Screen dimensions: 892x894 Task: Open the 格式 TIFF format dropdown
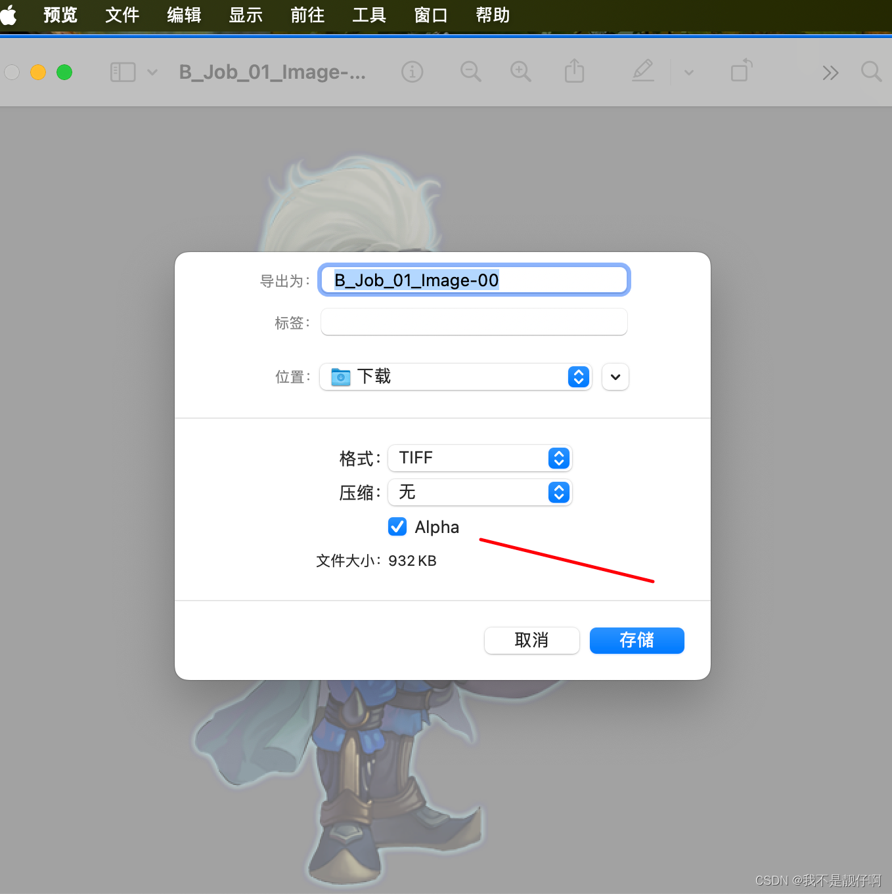480,458
